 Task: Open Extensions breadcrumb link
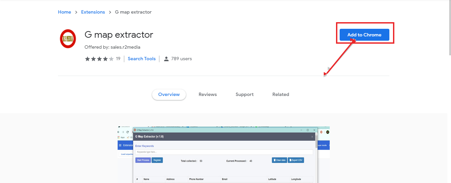click(93, 12)
